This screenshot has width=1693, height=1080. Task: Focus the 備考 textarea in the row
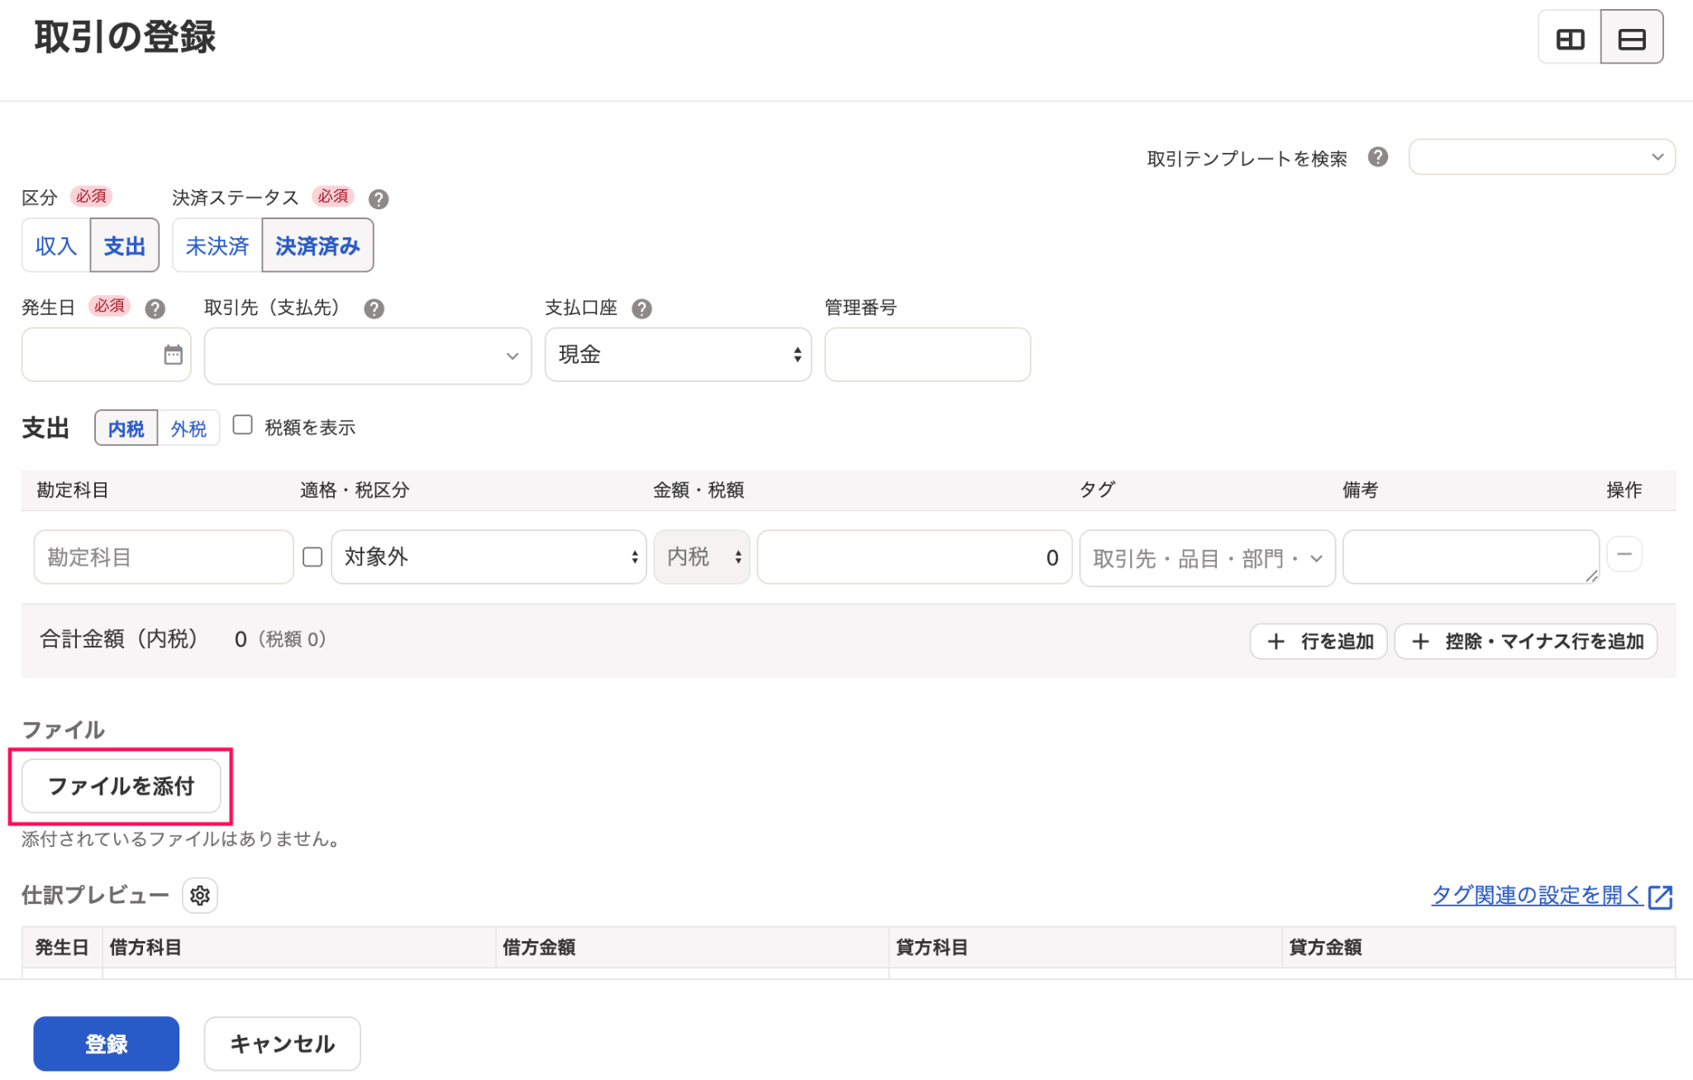tap(1471, 557)
